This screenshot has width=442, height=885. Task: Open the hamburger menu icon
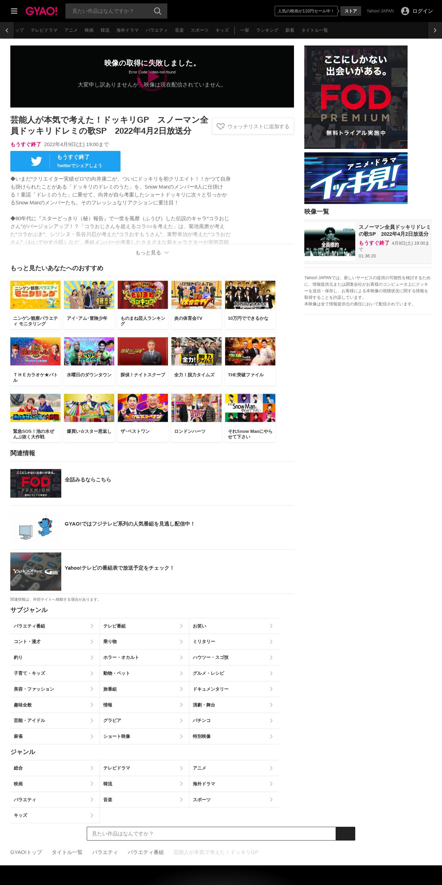(14, 11)
